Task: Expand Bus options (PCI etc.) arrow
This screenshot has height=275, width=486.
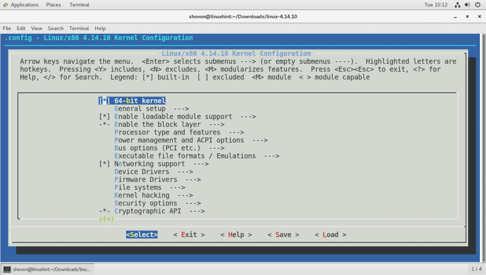Action: tap(217, 148)
